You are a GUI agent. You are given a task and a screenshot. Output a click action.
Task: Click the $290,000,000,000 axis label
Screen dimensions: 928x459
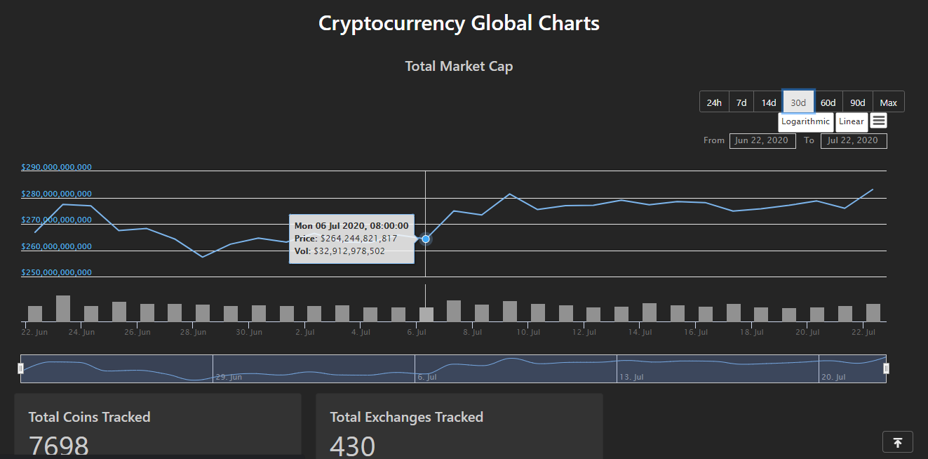pos(57,167)
